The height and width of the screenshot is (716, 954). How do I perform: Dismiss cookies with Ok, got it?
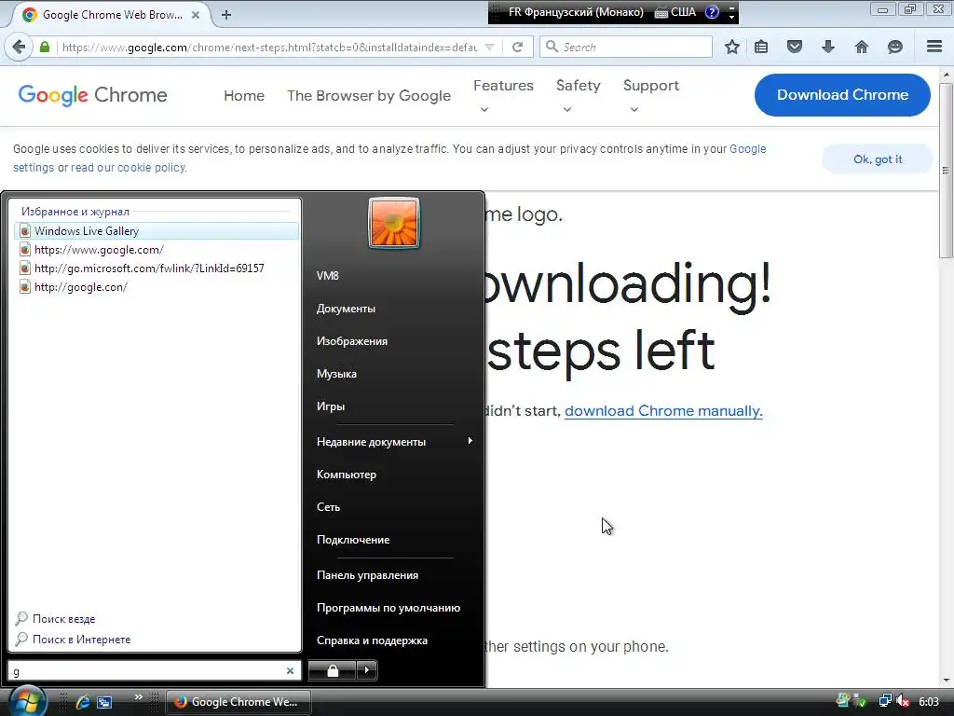click(878, 158)
